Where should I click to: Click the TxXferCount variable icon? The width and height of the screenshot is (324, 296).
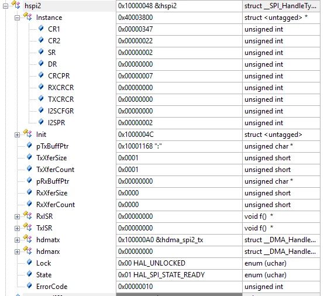pyautogui.click(x=29, y=168)
